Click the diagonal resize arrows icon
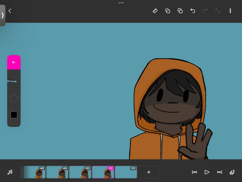This screenshot has height=182, width=242. click(x=218, y=11)
